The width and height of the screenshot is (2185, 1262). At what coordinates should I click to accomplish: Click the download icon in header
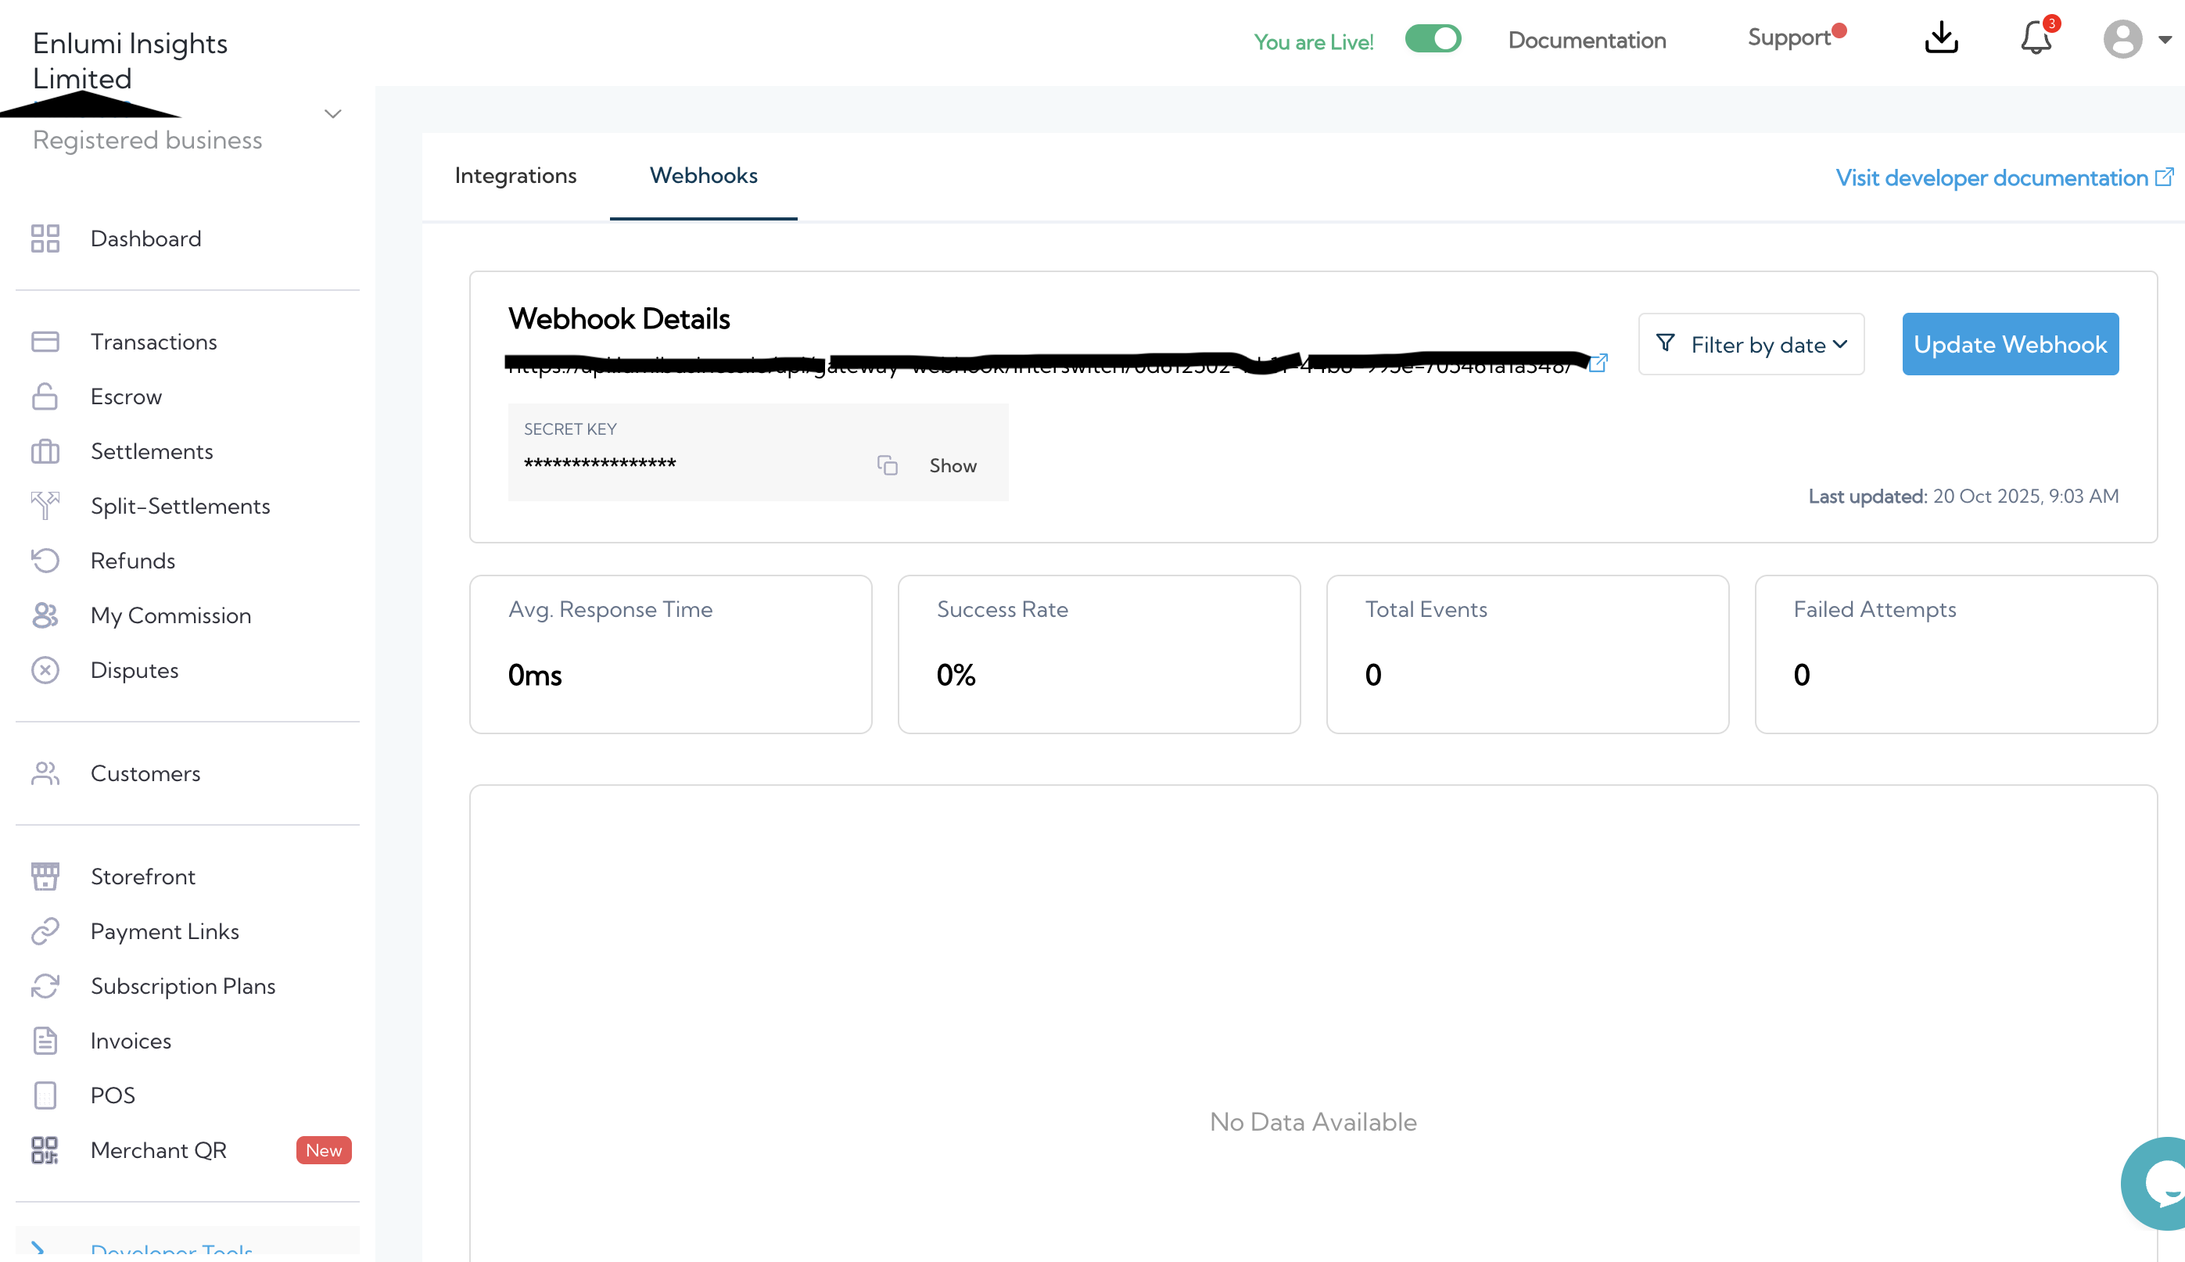1940,38
